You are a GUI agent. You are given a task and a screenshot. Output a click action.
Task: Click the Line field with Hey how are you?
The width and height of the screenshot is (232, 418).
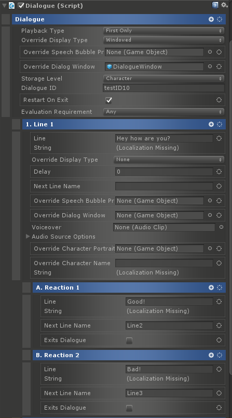(x=164, y=138)
